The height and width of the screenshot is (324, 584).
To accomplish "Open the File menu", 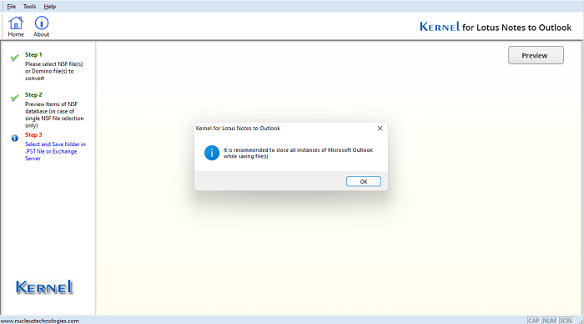I will coord(11,7).
